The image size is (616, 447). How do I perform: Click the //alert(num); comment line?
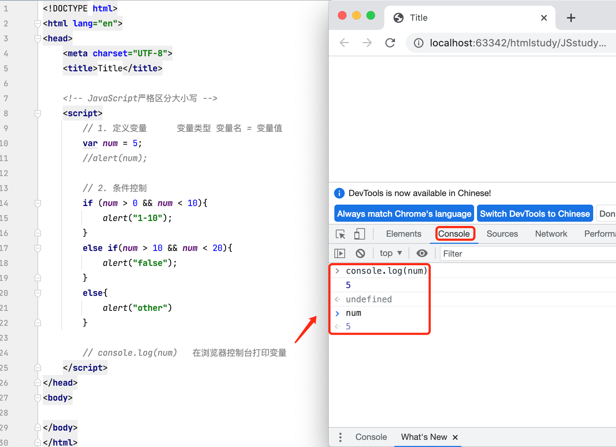coord(115,158)
